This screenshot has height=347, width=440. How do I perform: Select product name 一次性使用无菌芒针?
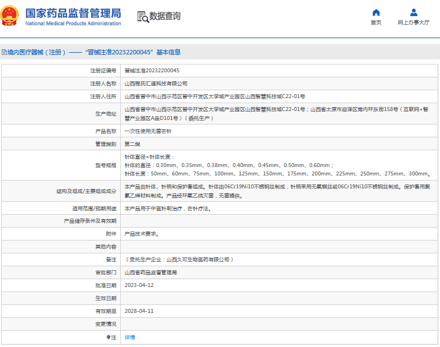[148, 131]
